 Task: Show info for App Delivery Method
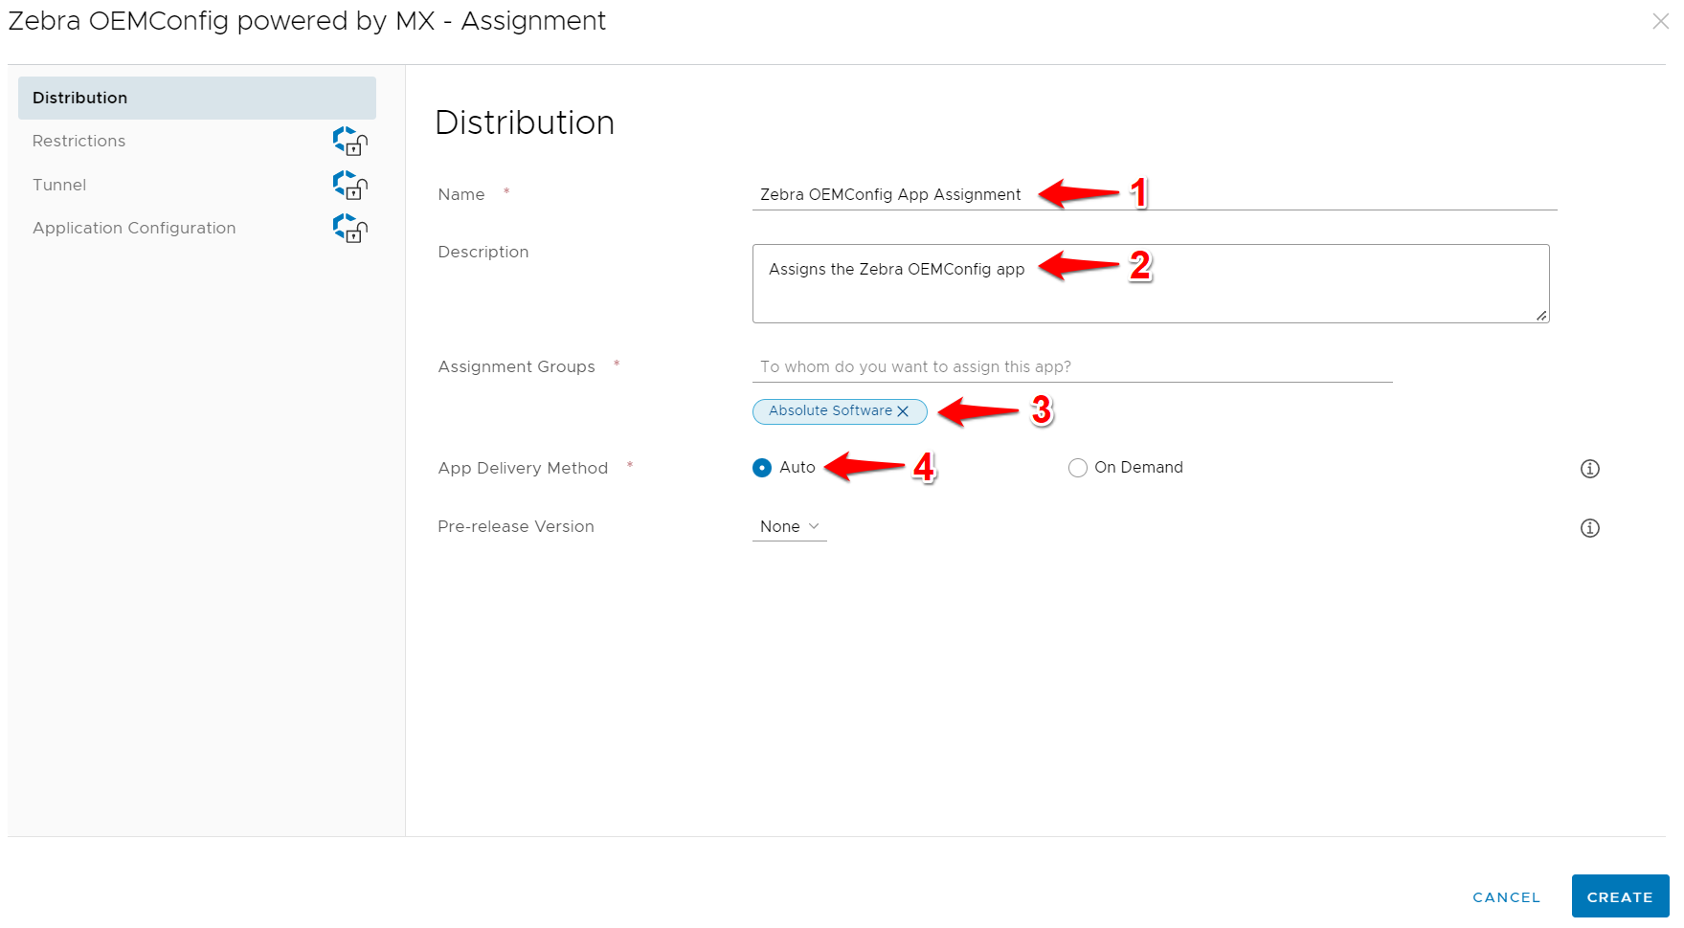tap(1590, 469)
